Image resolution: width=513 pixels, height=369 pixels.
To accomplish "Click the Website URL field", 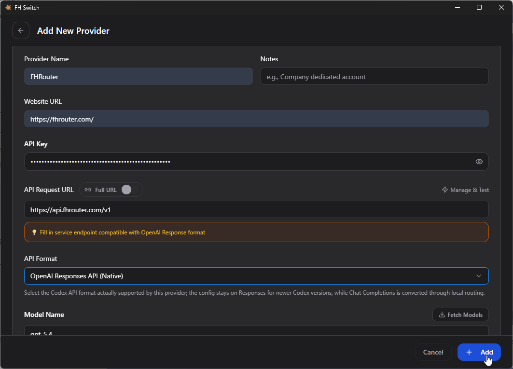I will [x=256, y=119].
